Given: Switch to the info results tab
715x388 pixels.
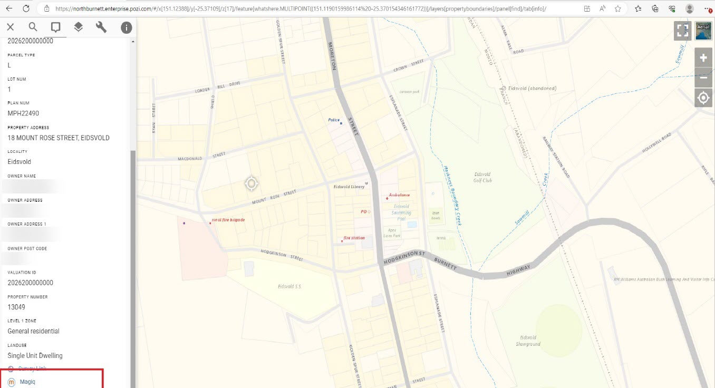Looking at the screenshot, I should [55, 27].
